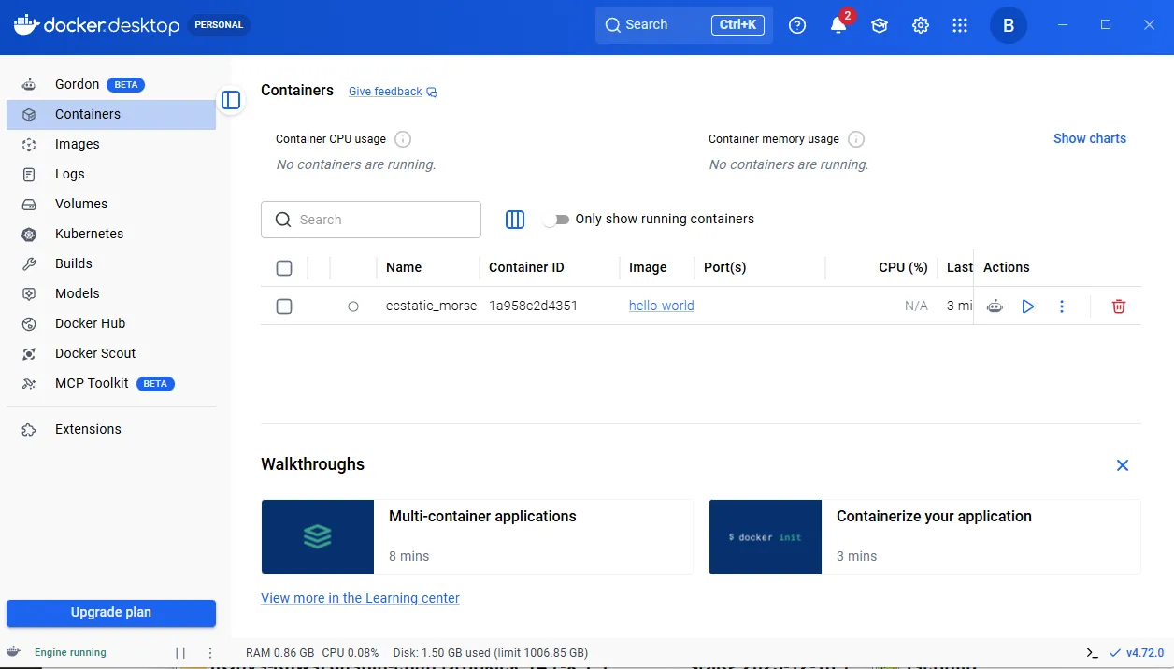Viewport: 1174px width, 669px height.
Task: Click the ecstatic_morse container name
Action: 431,306
